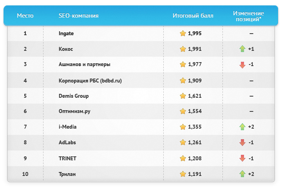Click the star next to Demis Group score
Screen dimensions: 282x190
[183, 96]
